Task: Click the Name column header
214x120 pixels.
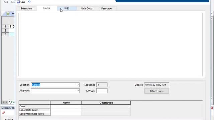Action: point(66,103)
